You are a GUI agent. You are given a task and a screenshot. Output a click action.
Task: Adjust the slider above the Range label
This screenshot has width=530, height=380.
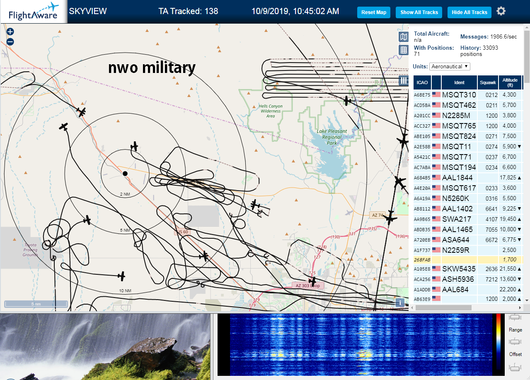click(515, 317)
